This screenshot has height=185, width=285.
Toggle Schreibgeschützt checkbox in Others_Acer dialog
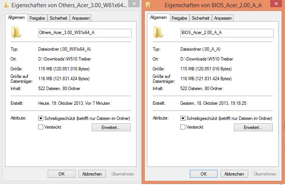click(x=41, y=118)
